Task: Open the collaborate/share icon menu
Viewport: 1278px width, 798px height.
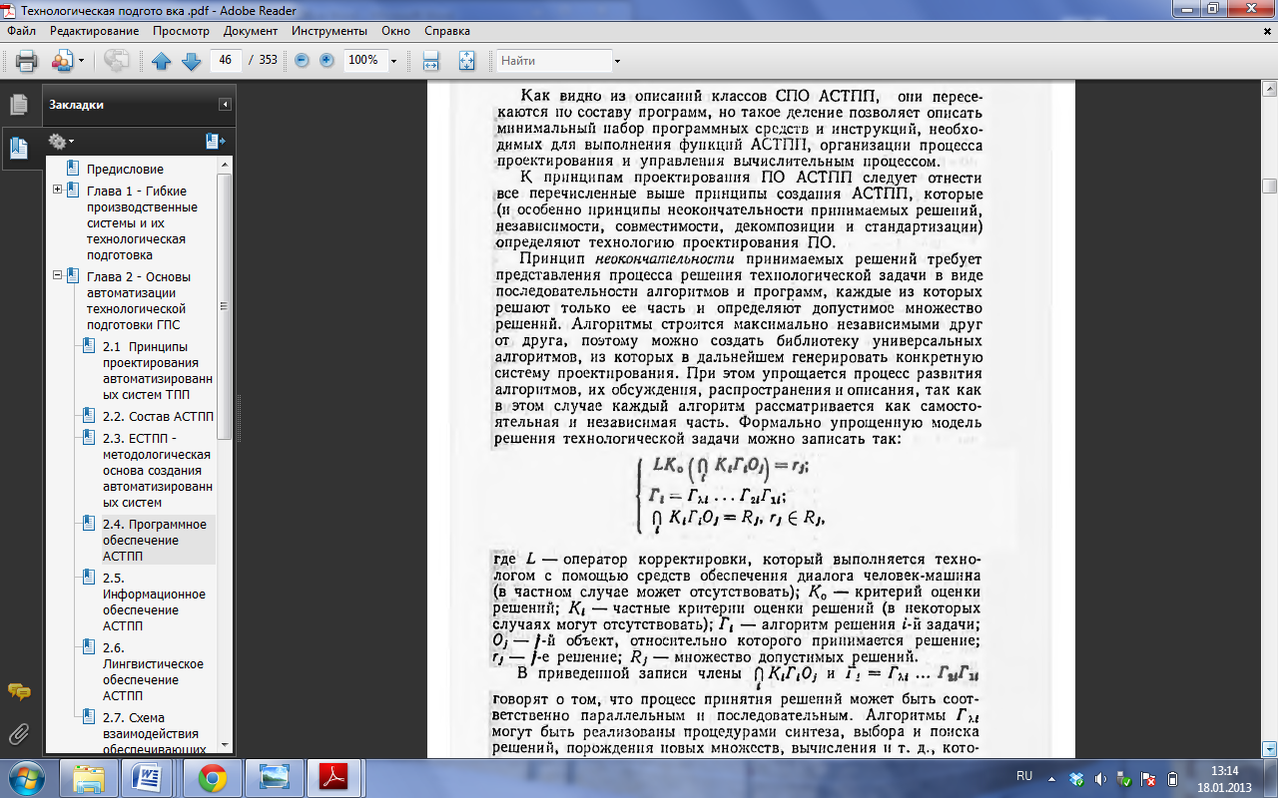Action: pos(62,61)
